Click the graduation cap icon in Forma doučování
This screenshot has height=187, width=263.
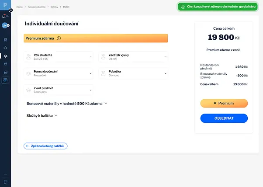point(29,73)
